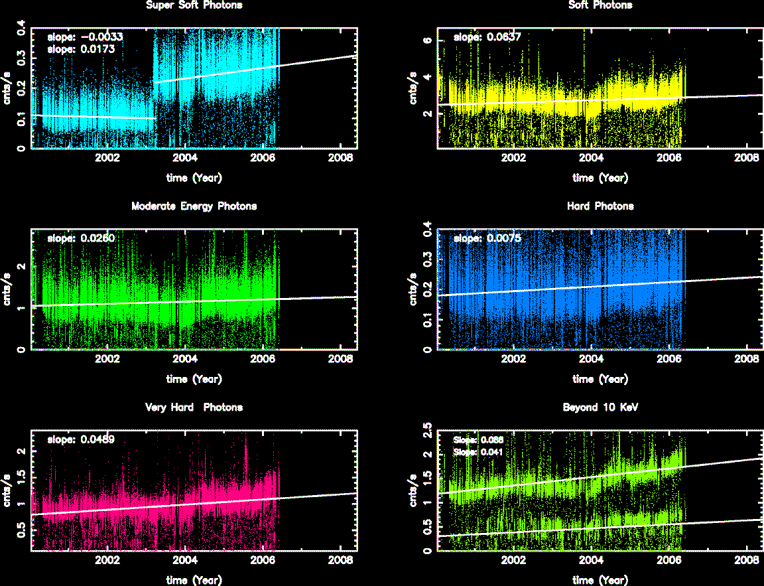Screen dimensions: 764x586
Task: Click 2004 tick under Soft Photons plot
Action: tap(591, 159)
